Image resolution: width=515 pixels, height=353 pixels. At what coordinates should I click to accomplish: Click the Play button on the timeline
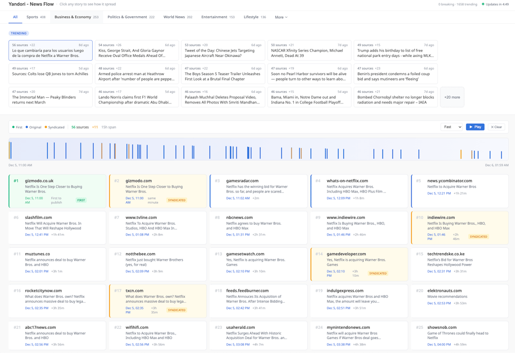tap(475, 127)
